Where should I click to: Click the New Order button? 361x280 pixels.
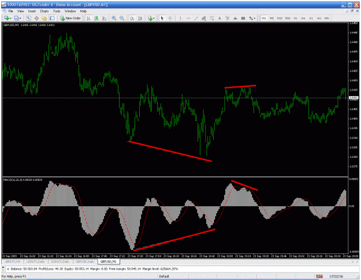(x=70, y=18)
